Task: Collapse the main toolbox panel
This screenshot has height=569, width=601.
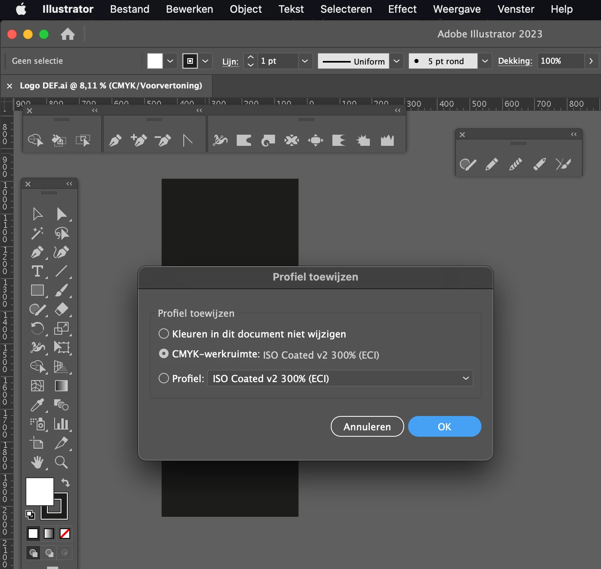Action: click(x=69, y=184)
